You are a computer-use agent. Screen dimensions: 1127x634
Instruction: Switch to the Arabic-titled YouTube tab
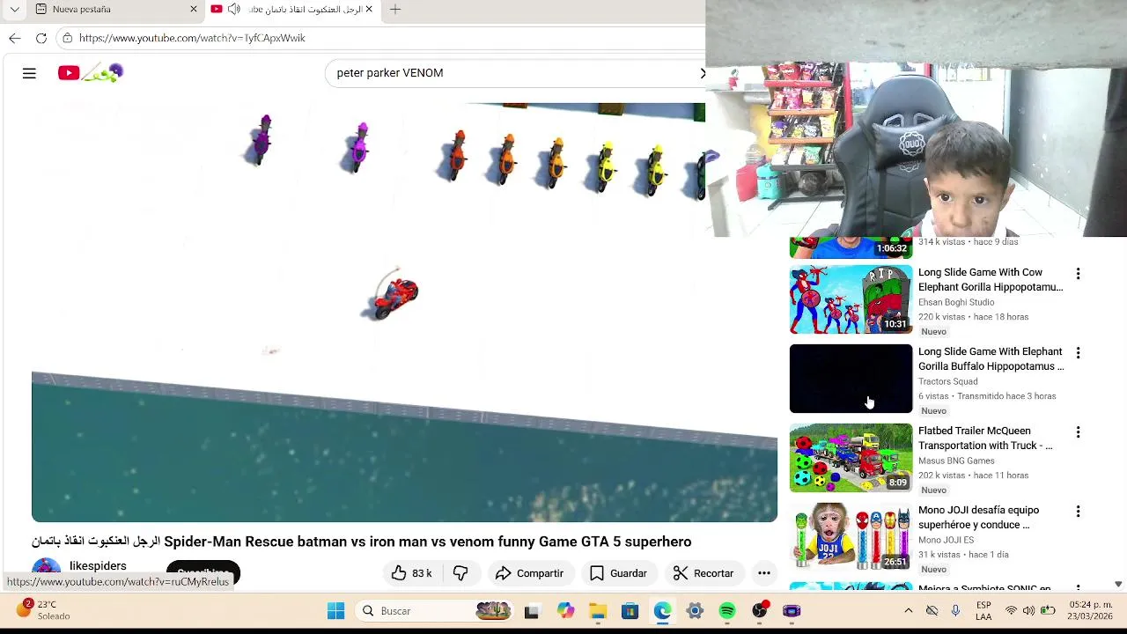291,9
